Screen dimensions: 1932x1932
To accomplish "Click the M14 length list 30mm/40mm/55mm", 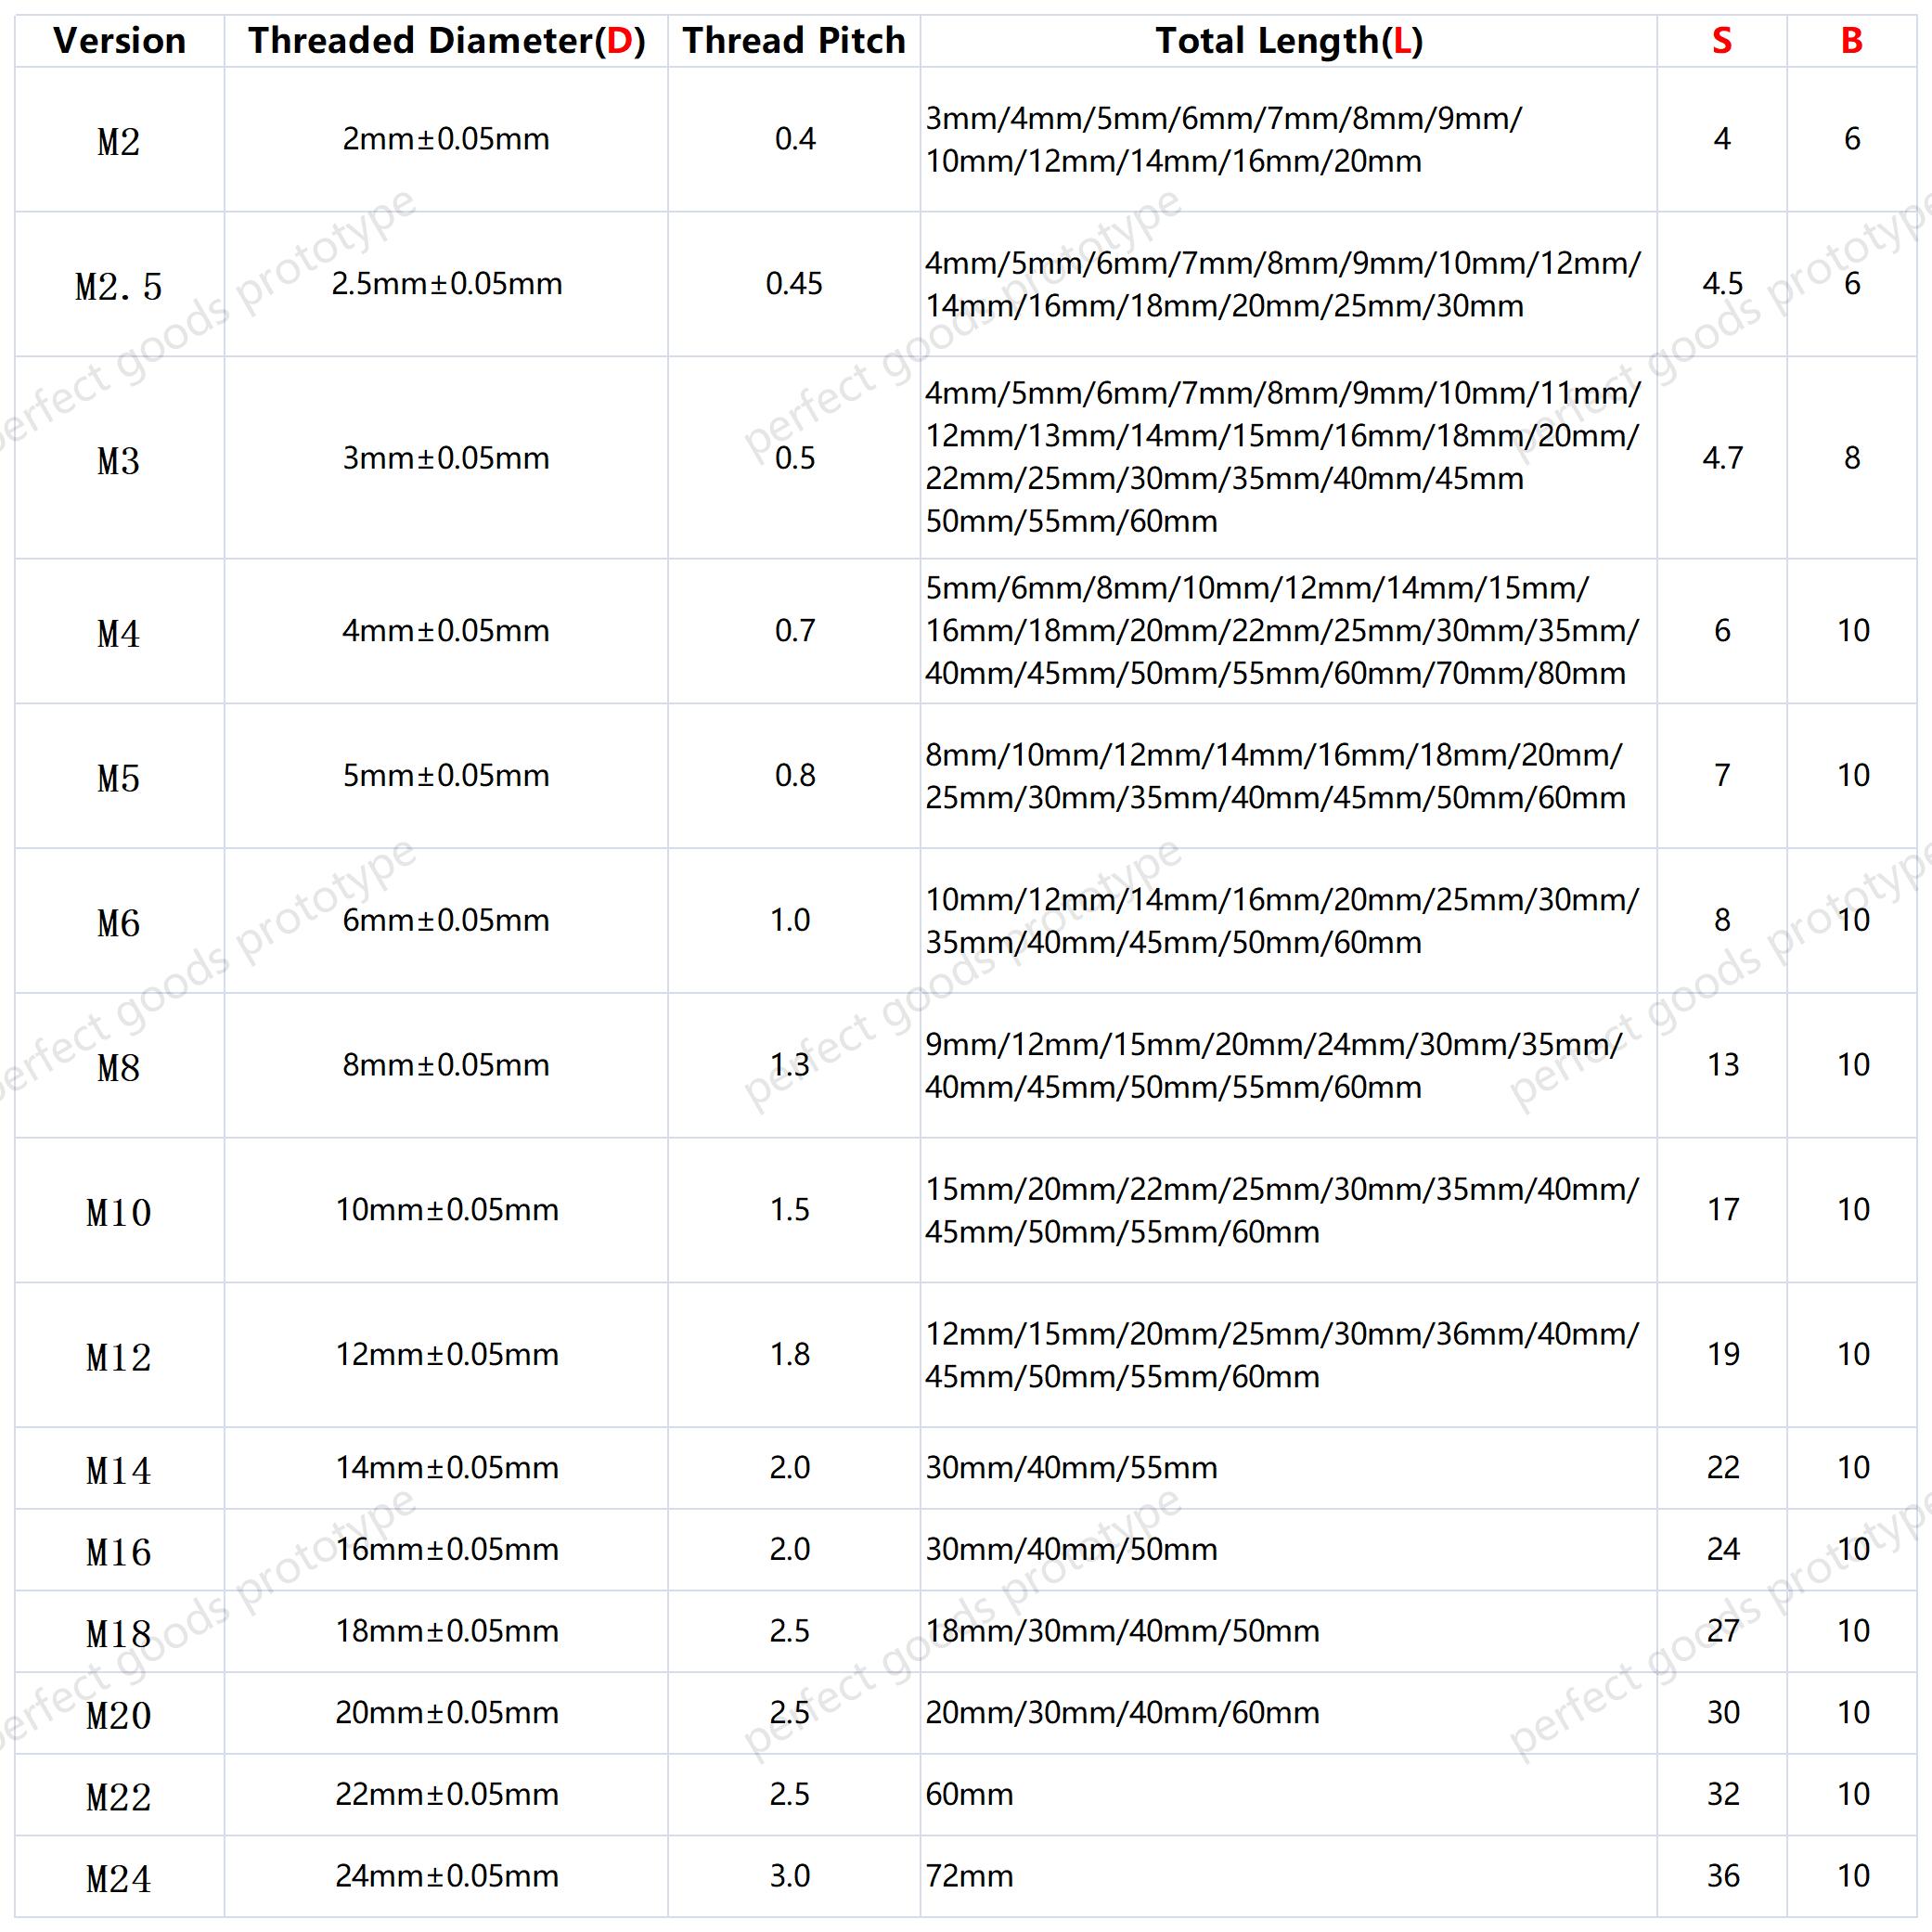I will click(1071, 1468).
